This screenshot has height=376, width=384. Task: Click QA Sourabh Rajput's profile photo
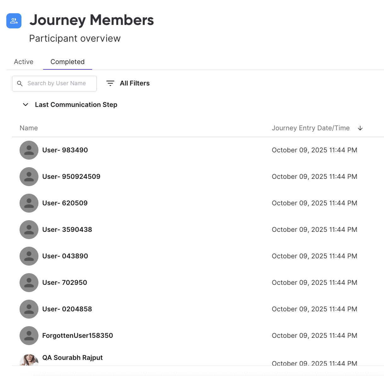pos(29,360)
